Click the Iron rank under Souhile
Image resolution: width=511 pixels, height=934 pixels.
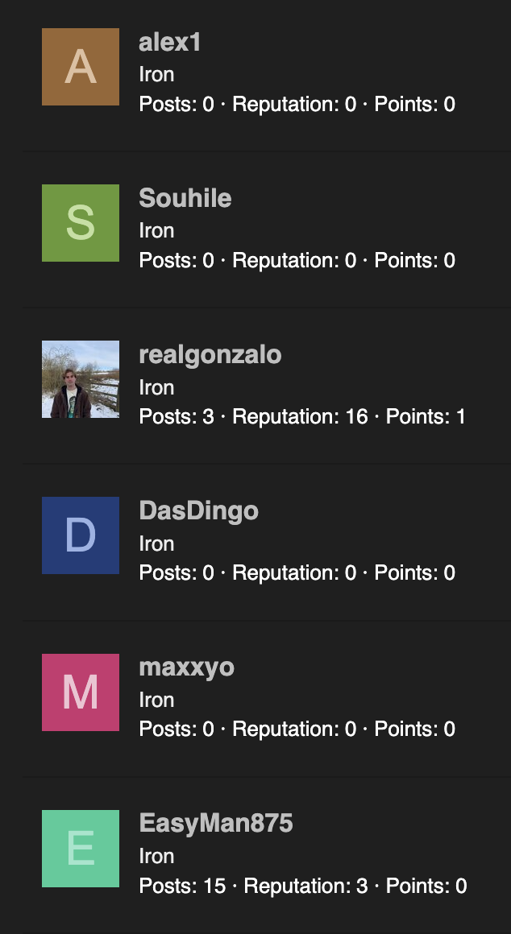pyautogui.click(x=157, y=230)
